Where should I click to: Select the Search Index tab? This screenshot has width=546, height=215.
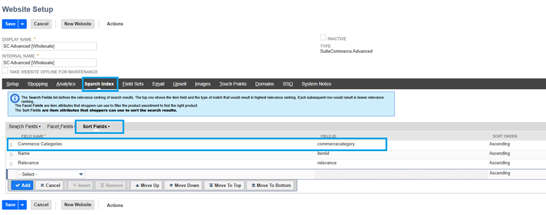pos(99,84)
